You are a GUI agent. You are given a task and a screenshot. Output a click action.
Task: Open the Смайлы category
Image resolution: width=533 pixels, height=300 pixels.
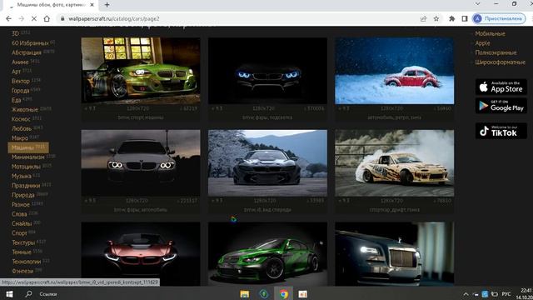22,223
